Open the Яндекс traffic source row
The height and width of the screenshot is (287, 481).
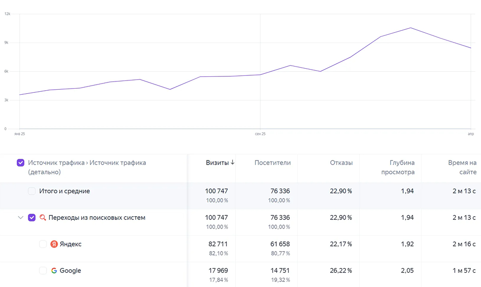coord(71,244)
